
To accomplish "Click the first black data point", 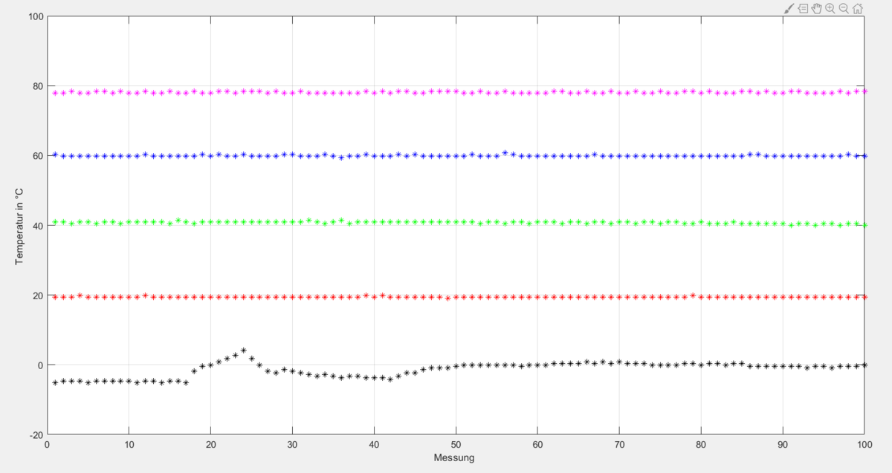I will point(55,382).
